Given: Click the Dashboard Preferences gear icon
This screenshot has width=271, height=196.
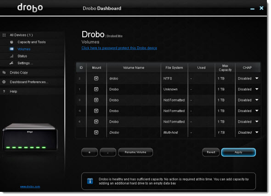Looking at the screenshot, I should [x=4, y=82].
